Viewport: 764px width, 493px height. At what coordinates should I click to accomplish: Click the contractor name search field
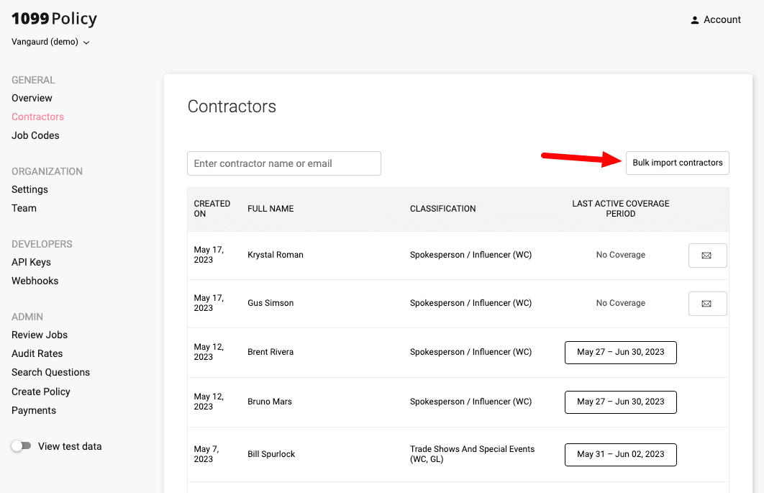point(283,163)
